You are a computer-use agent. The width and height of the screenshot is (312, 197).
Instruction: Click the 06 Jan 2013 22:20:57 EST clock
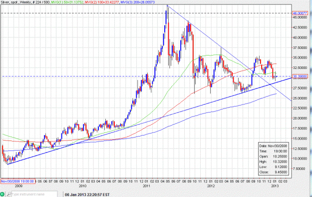[87, 194]
